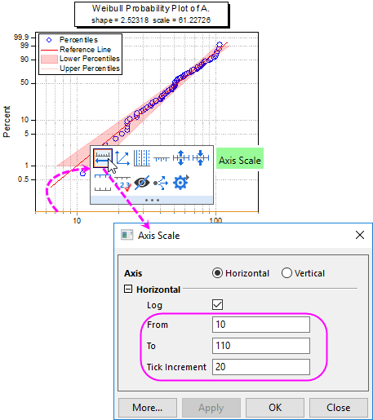The image size is (373, 420).
Task: Click the Axis Scale icon in the mini toolbar
Action: pos(103,158)
